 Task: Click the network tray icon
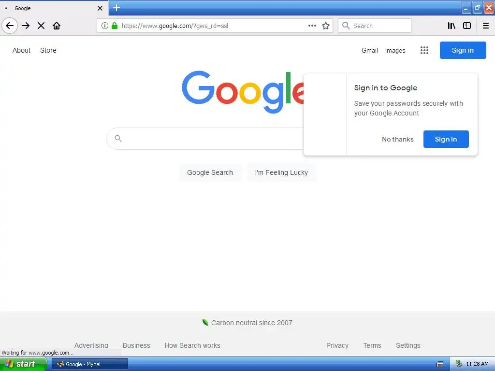(x=459, y=364)
